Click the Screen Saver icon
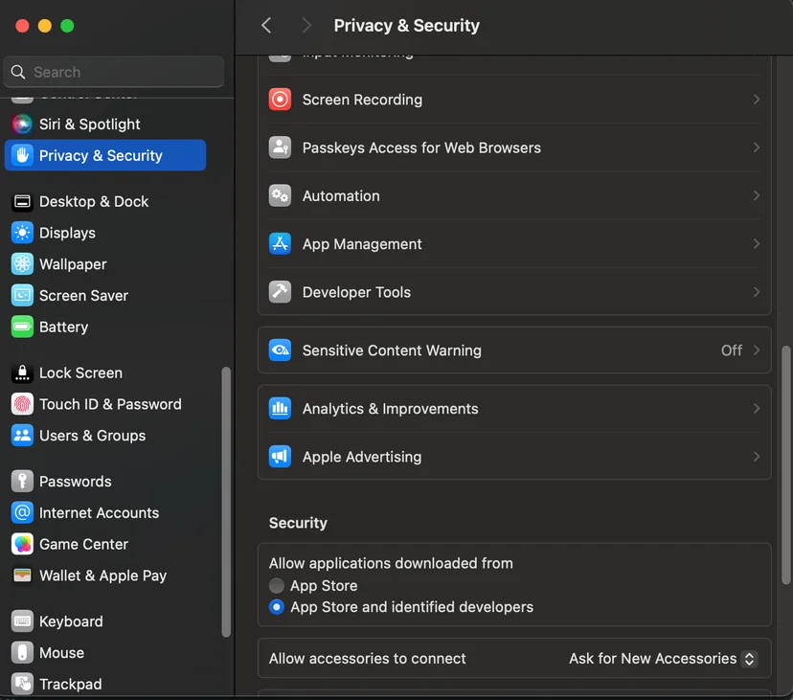The width and height of the screenshot is (793, 700). 22,296
